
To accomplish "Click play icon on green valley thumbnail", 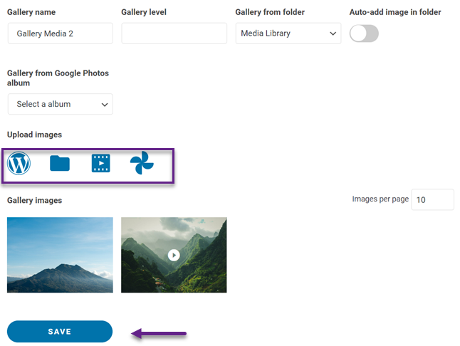I will 174,255.
